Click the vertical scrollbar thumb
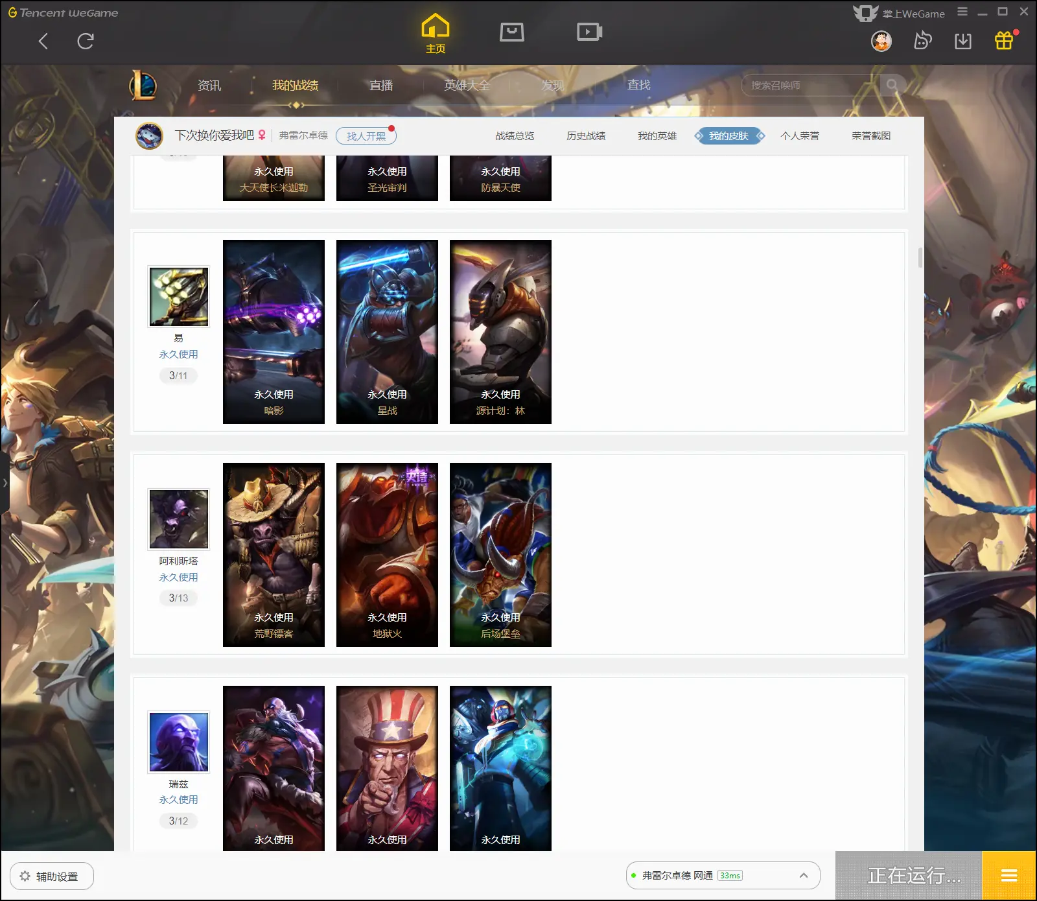Screen dimensions: 1037x901 click(x=920, y=257)
